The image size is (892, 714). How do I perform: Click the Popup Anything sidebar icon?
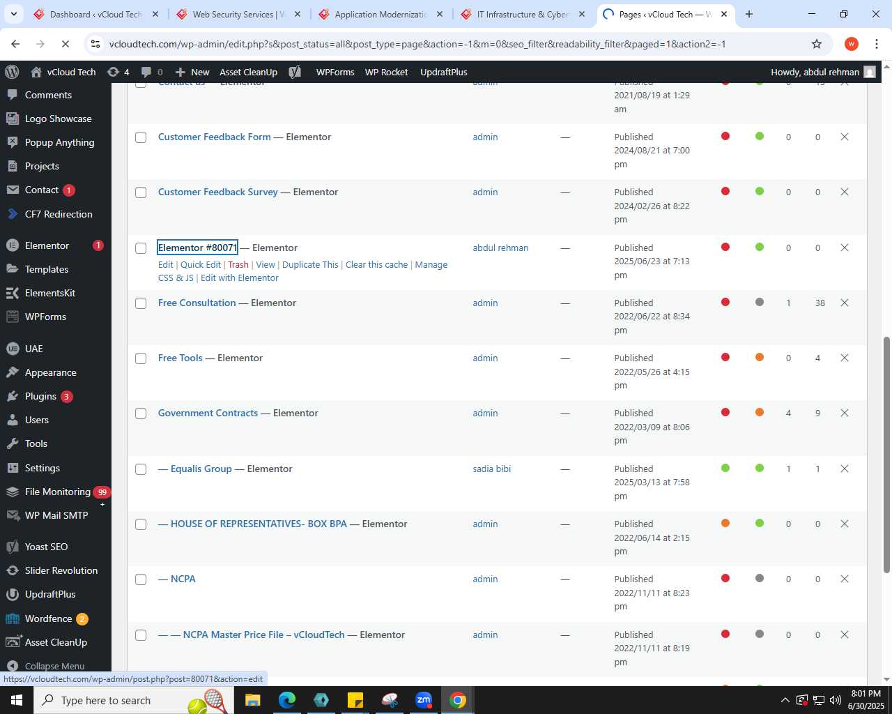(13, 142)
